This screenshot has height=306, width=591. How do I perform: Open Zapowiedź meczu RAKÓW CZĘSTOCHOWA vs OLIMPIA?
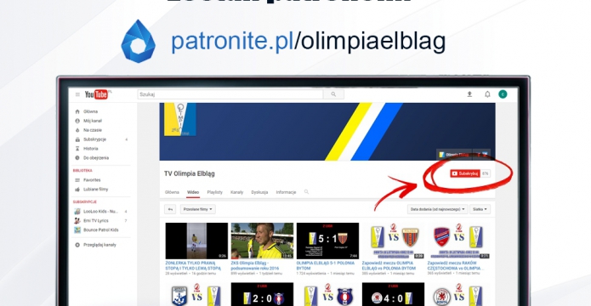(455, 266)
